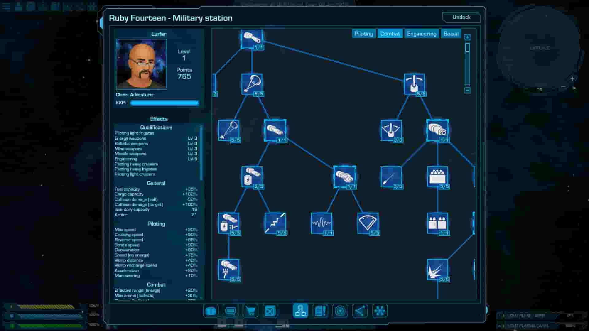Click the zoom plus button above the tree scrollbar

point(467,36)
